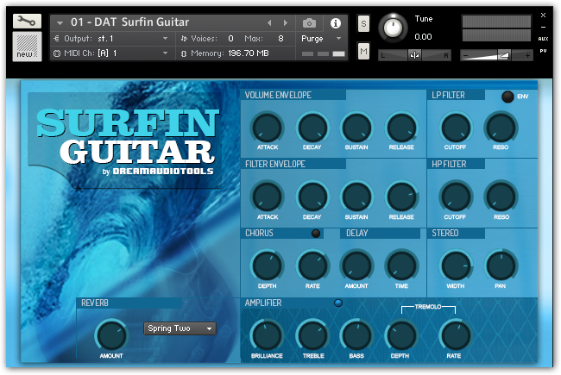Mute the instrument with M button
561x375 pixels.
coord(363,53)
